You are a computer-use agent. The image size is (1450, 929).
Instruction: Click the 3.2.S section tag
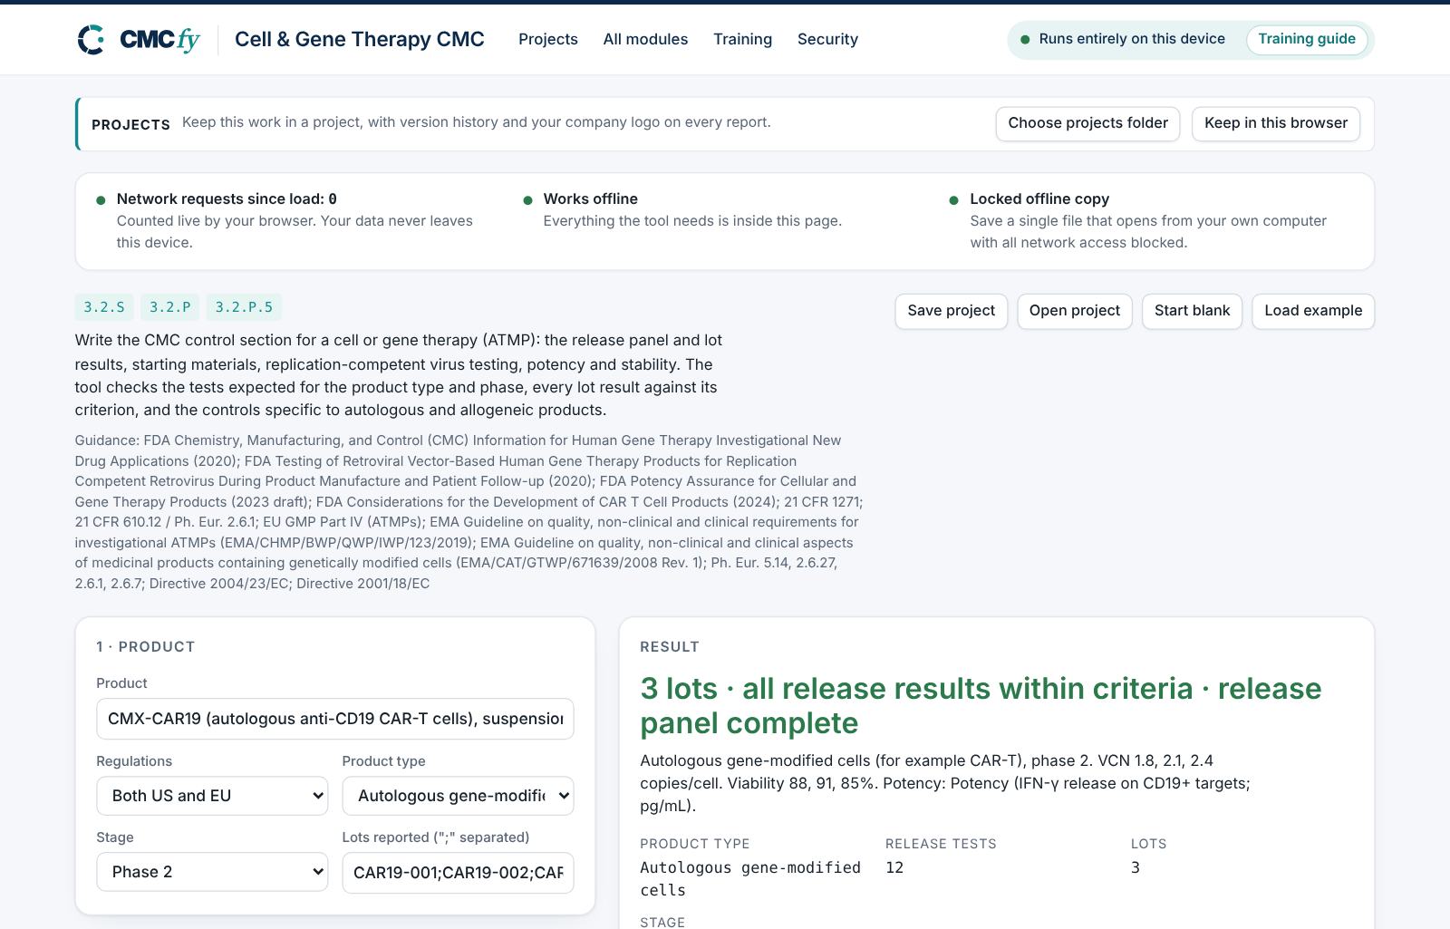pos(104,307)
